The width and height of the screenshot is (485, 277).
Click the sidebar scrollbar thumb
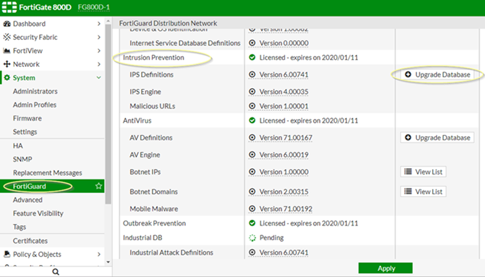coord(108,115)
